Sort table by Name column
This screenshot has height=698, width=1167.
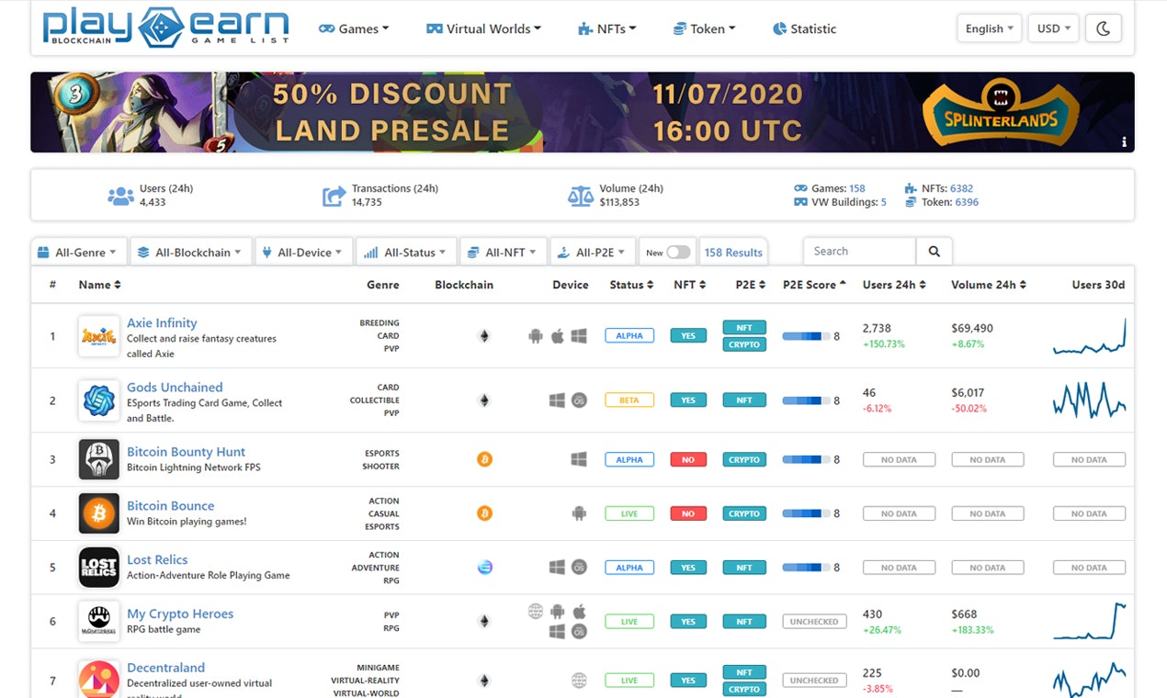pyautogui.click(x=99, y=285)
